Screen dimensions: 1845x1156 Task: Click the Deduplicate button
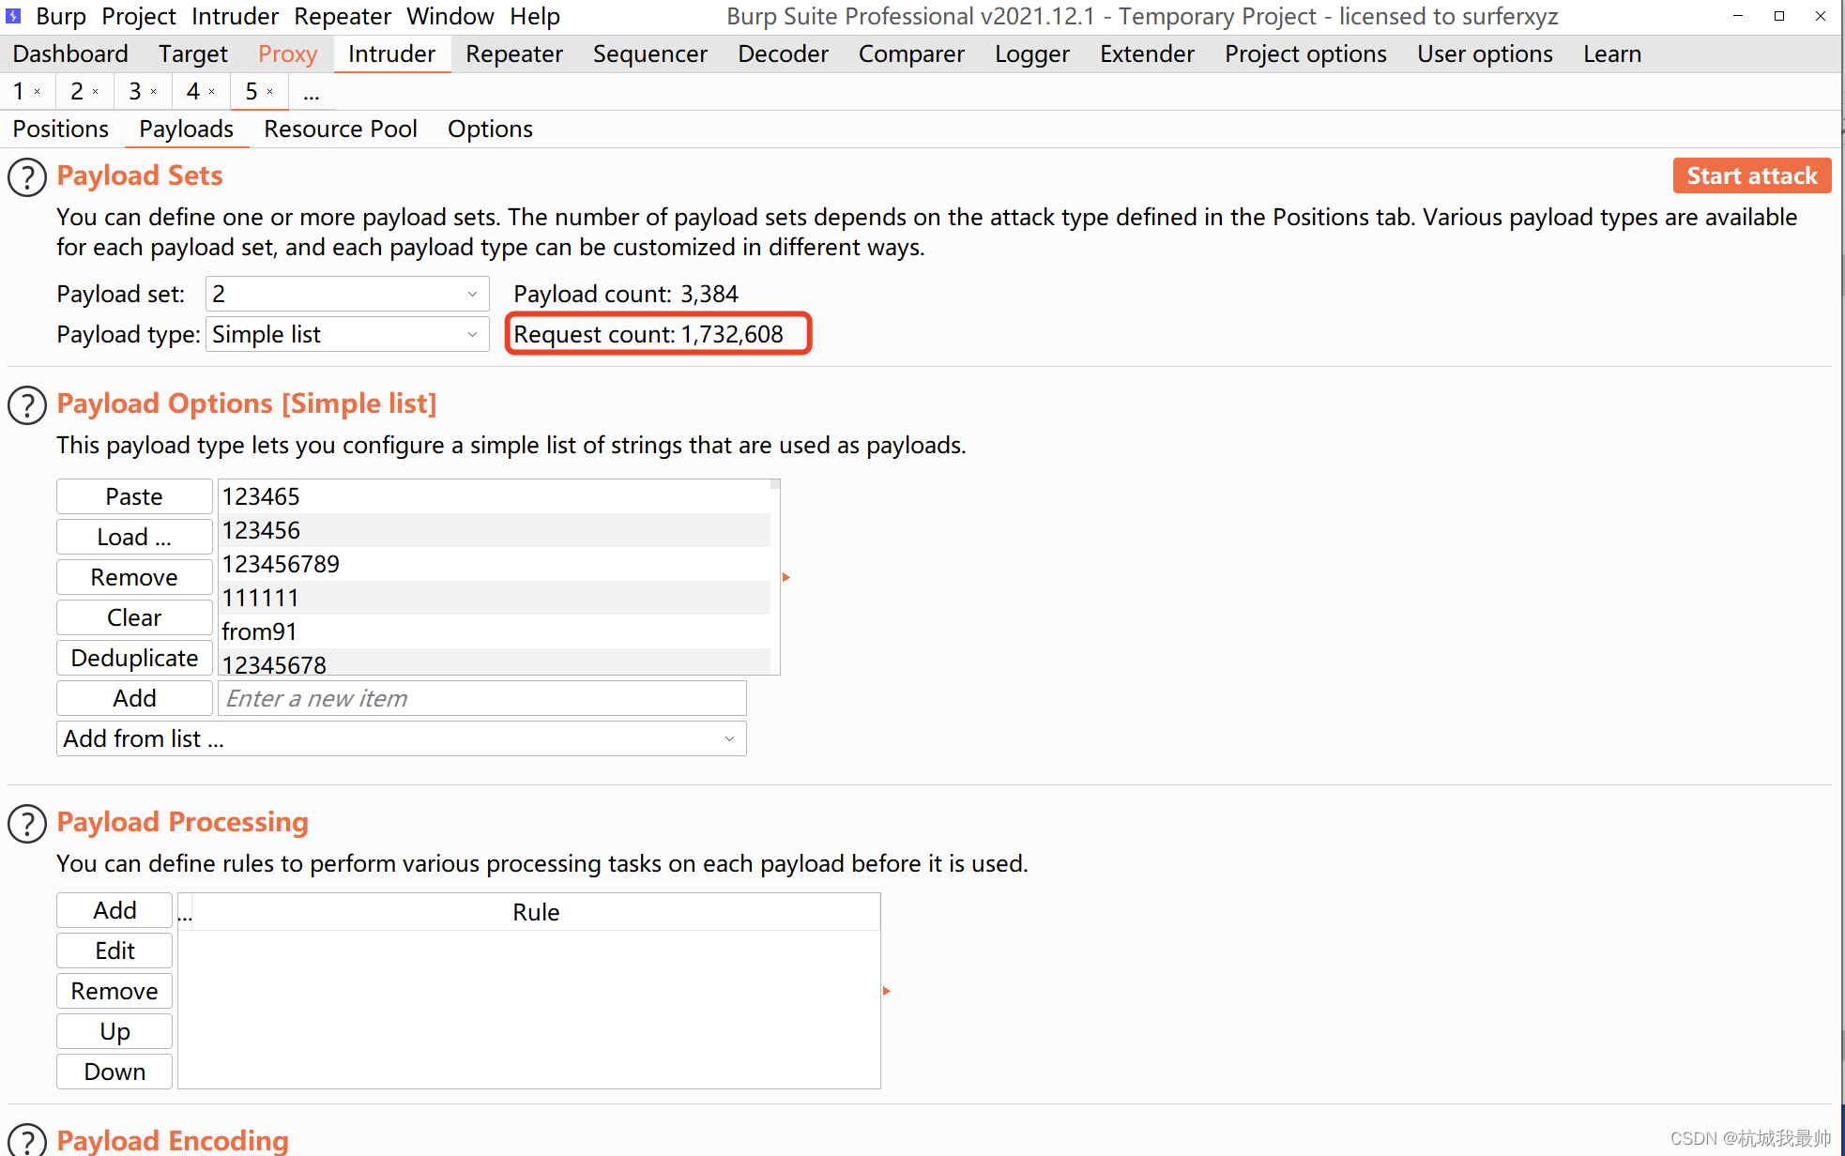133,658
